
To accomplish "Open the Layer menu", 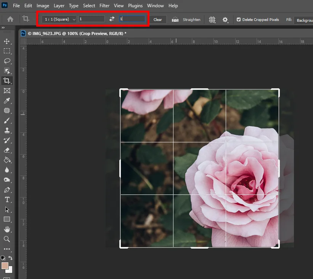I will point(59,6).
